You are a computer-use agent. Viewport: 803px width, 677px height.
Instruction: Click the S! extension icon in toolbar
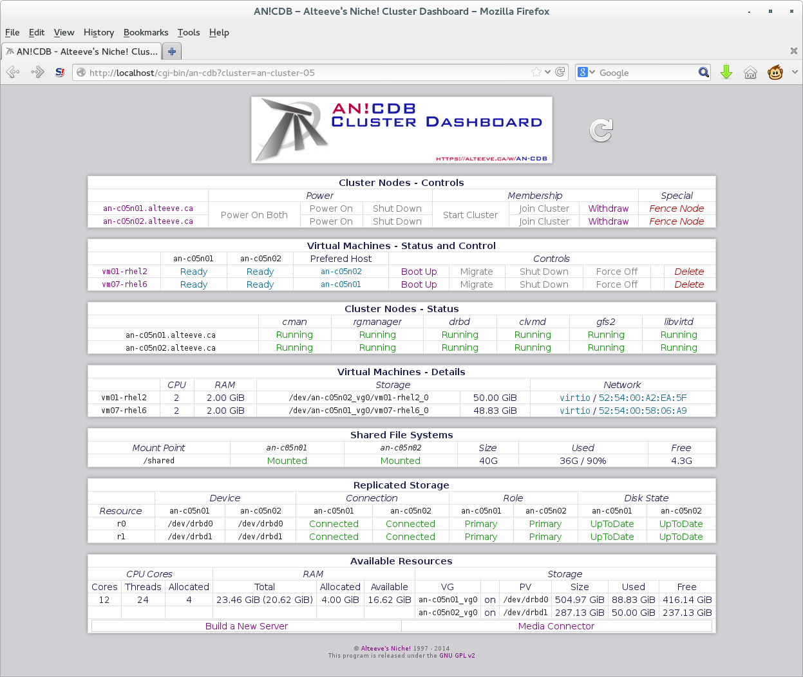pyautogui.click(x=60, y=73)
